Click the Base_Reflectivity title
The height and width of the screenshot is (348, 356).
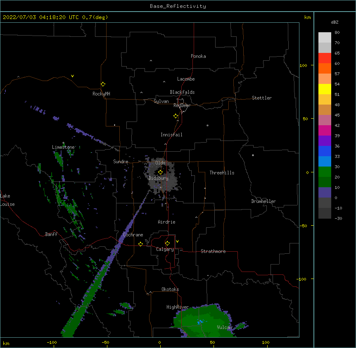(x=178, y=6)
